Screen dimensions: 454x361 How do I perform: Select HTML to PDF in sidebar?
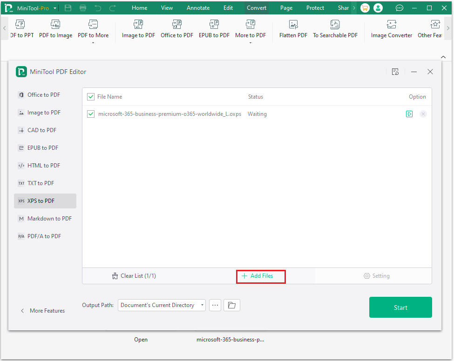[45, 166]
